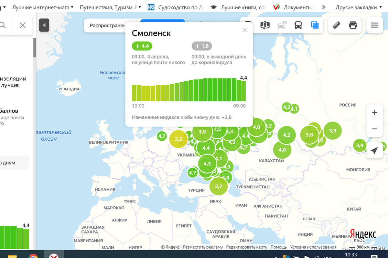Open street panoramas icon in toolbar
This screenshot has width=388, height=258.
pyautogui.click(x=265, y=25)
